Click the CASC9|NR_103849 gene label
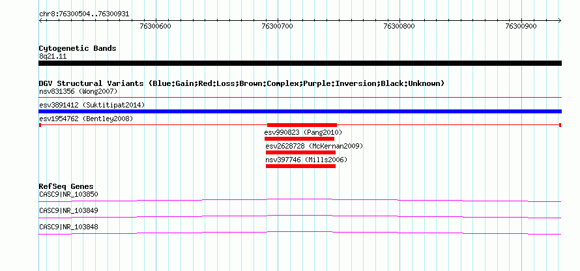This screenshot has height=271, width=580. (68, 210)
